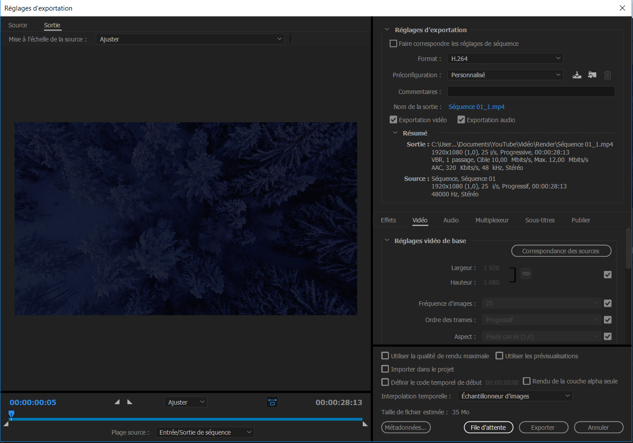Collapse Réglages vidéo de base section
This screenshot has width=633, height=443.
tap(387, 240)
